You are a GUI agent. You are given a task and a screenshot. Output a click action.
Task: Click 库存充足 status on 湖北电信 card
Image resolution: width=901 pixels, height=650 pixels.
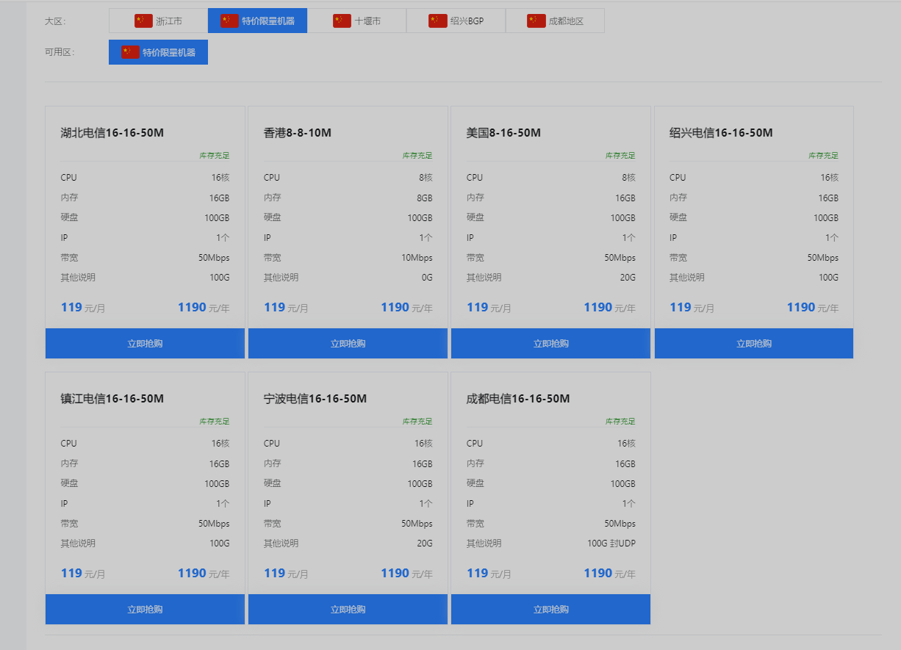click(215, 156)
